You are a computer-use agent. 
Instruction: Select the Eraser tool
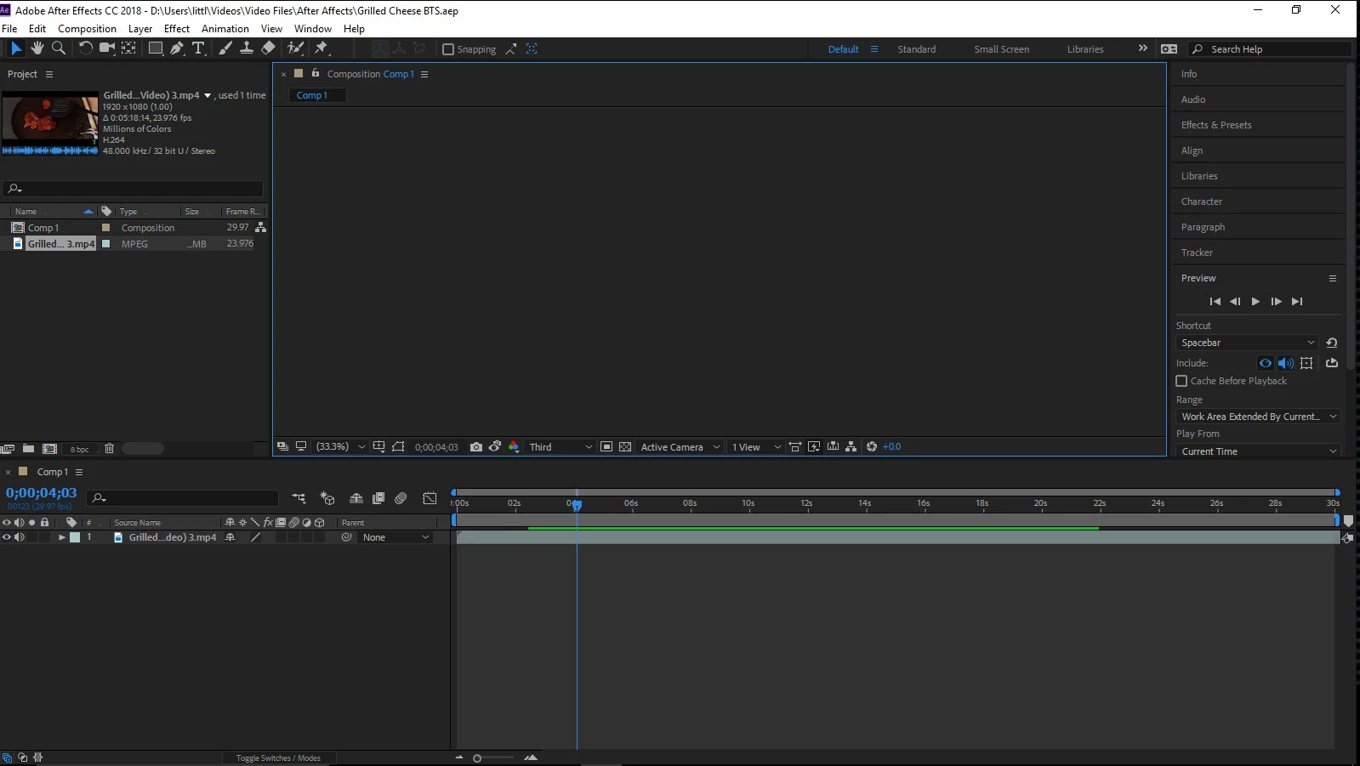[268, 48]
